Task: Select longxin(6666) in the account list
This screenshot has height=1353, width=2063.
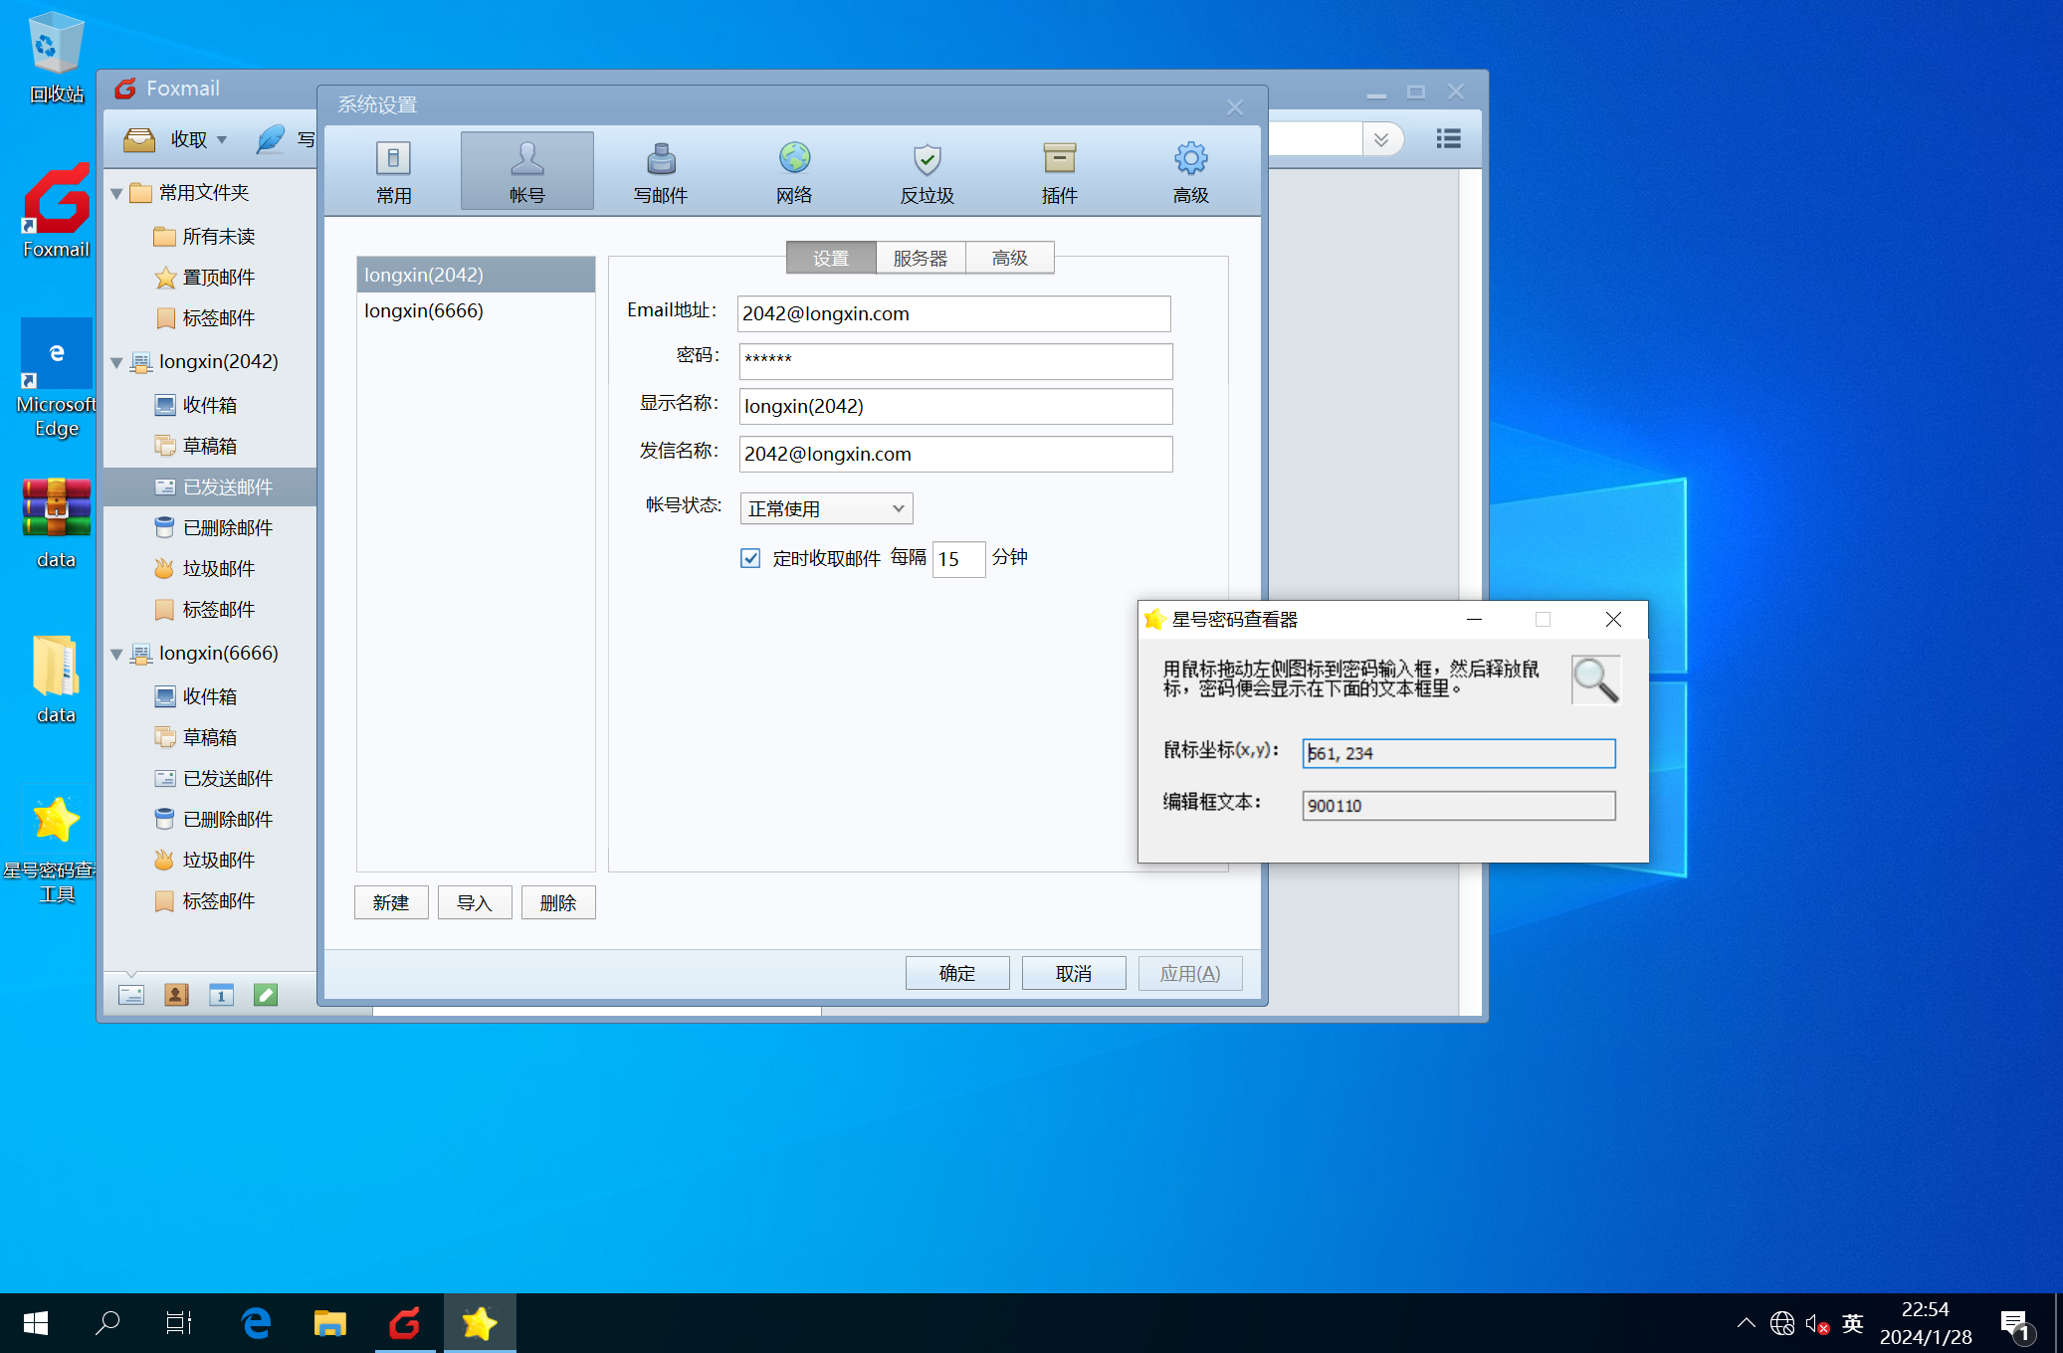Action: tap(476, 310)
